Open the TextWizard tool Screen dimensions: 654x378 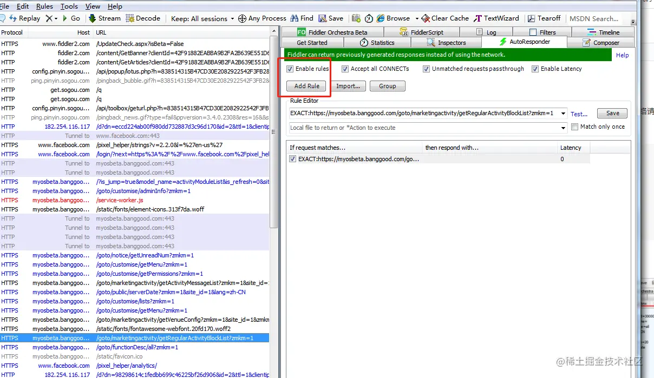[x=496, y=18]
